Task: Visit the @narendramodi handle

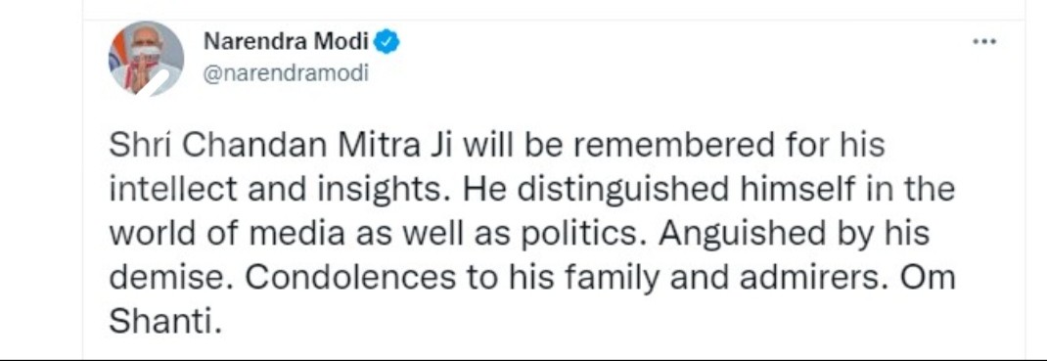Action: pyautogui.click(x=286, y=72)
